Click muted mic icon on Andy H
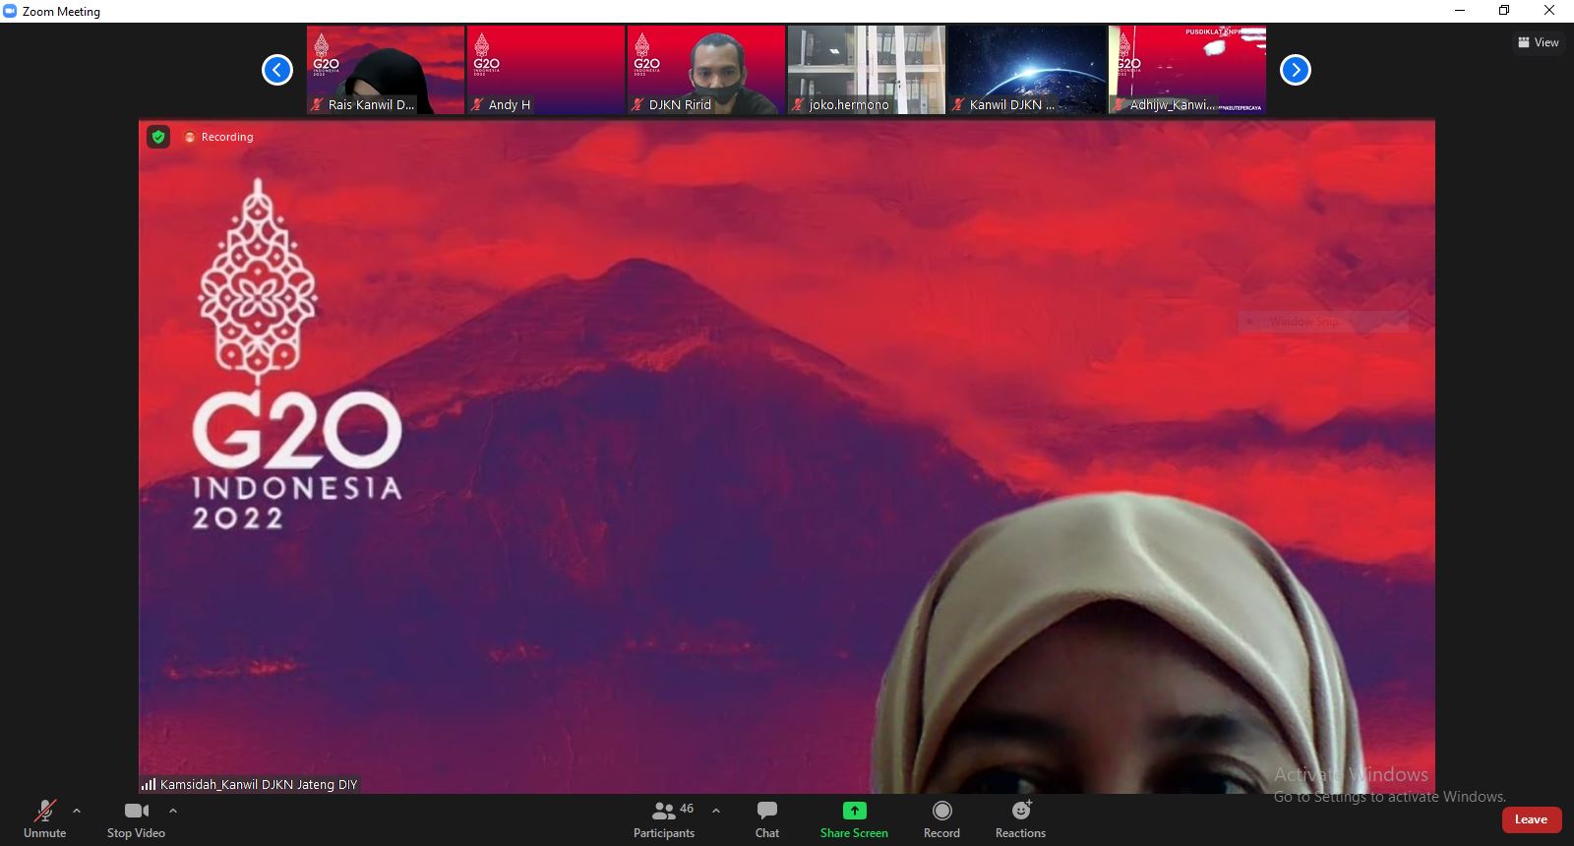 point(477,104)
